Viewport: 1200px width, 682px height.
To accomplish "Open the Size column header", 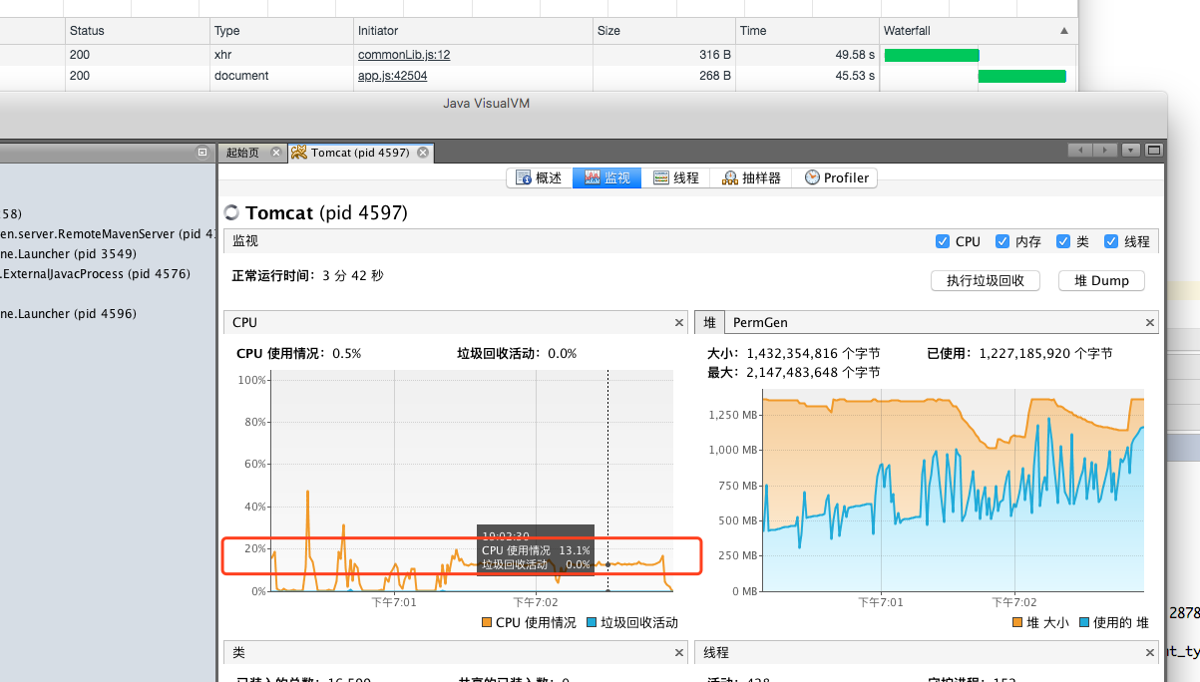I will point(664,31).
